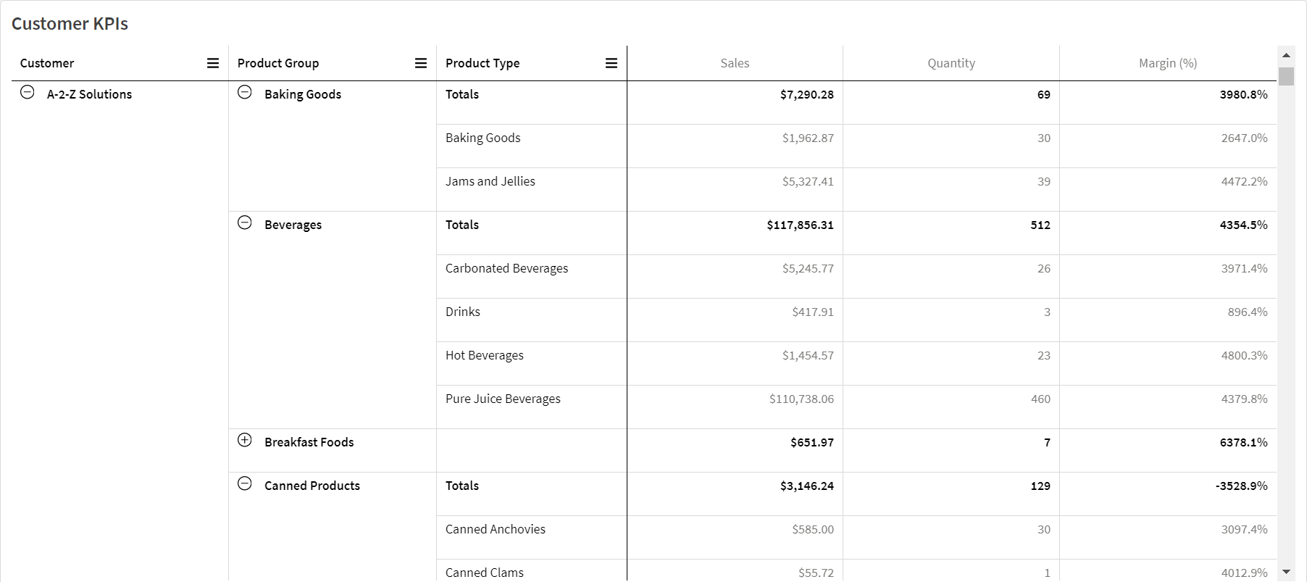This screenshot has width=1307, height=582.
Task: Click the plus icon beside Breakfast Foods
Action: [x=245, y=440]
